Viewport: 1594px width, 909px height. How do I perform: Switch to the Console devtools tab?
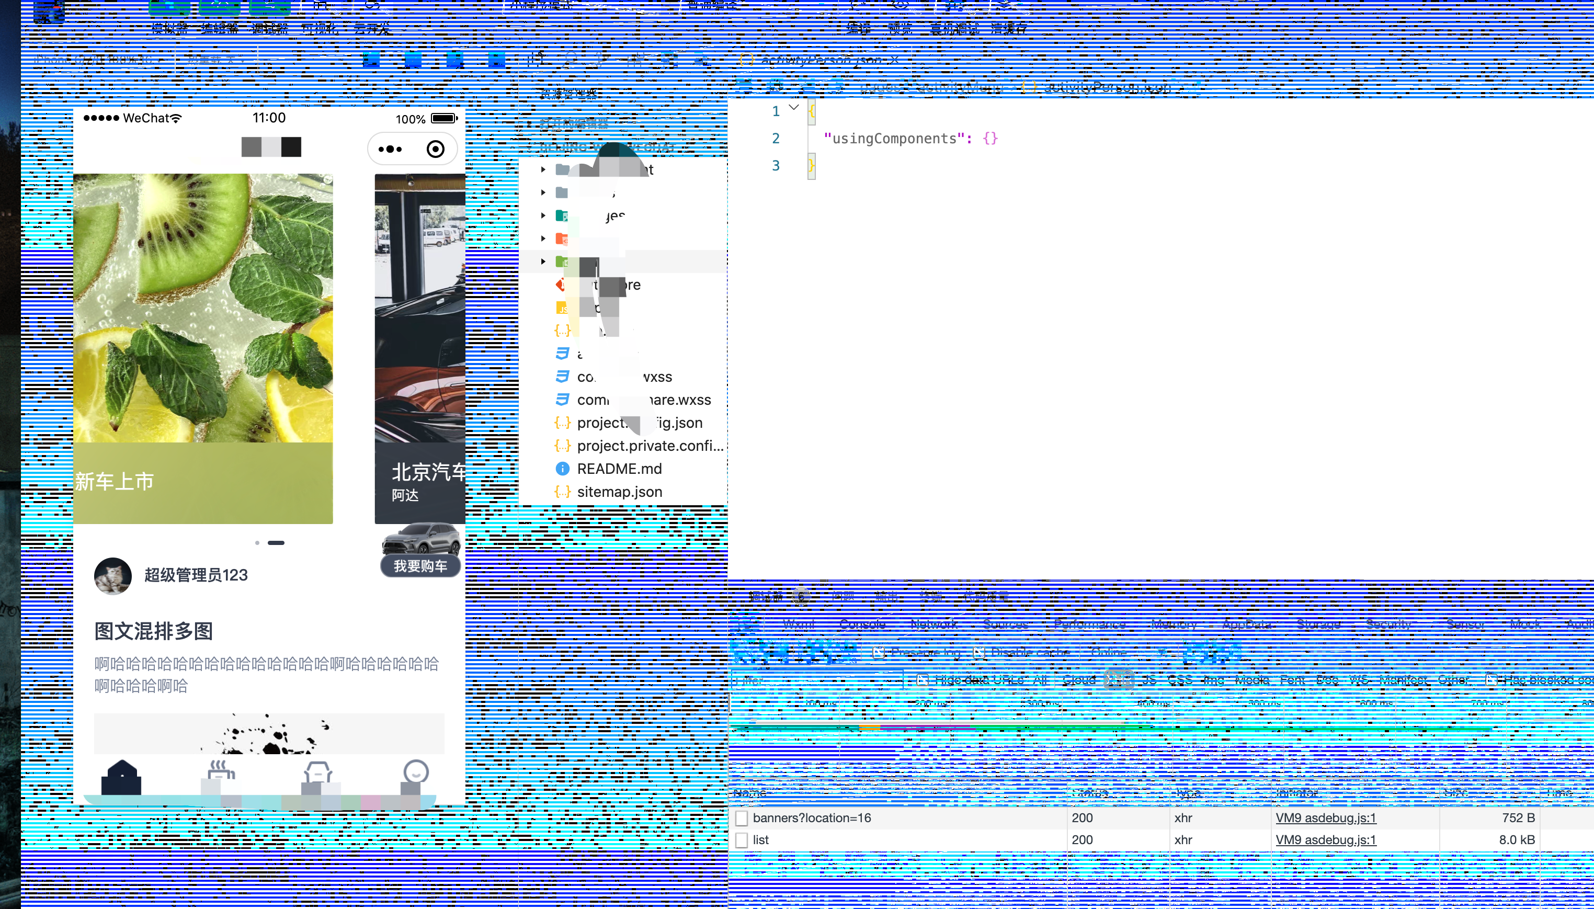862,624
